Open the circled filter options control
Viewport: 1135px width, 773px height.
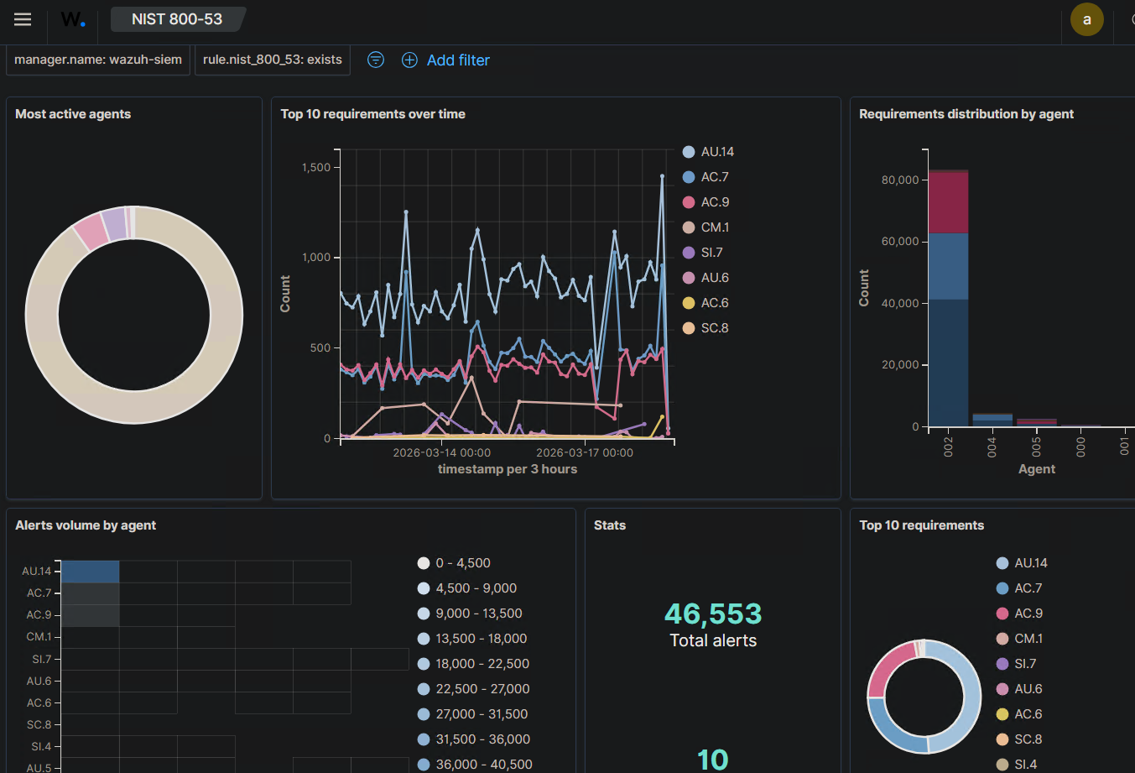pyautogui.click(x=375, y=60)
